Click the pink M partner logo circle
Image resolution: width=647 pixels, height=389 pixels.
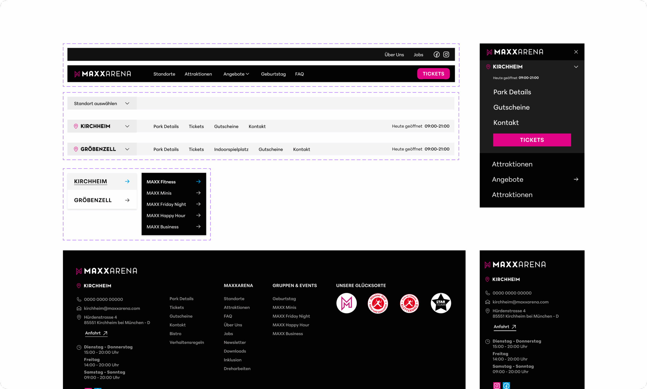(x=346, y=303)
